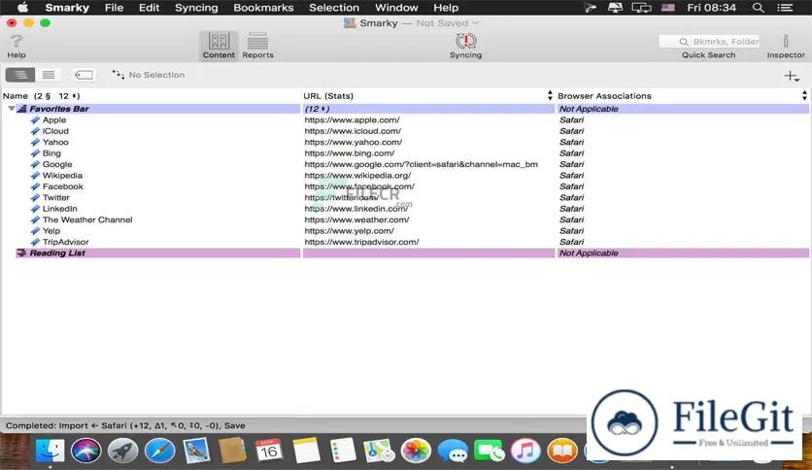This screenshot has height=470, width=812.
Task: Click the tag filter button
Action: [x=84, y=75]
